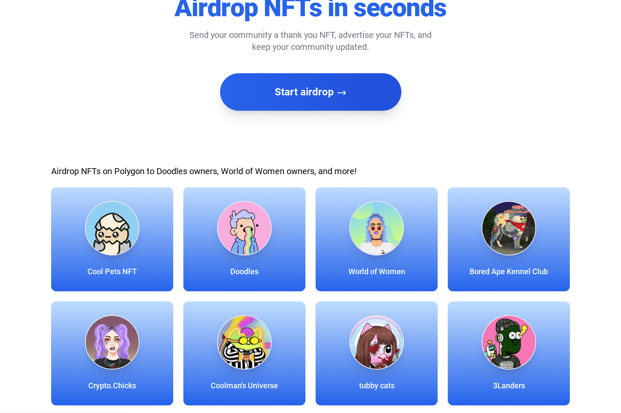Select the Crypto.Chicks avatar icon
Viewport: 621px width, 413px height.
pyautogui.click(x=112, y=342)
